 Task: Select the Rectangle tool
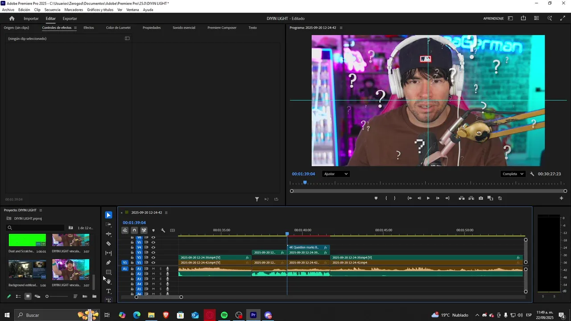coord(108,272)
